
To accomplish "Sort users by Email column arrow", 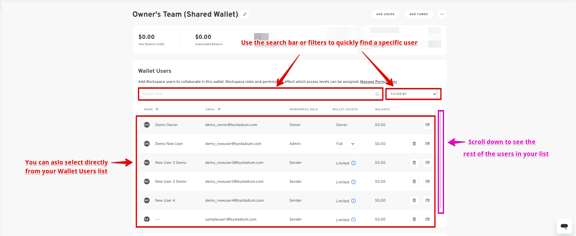I will (x=219, y=109).
